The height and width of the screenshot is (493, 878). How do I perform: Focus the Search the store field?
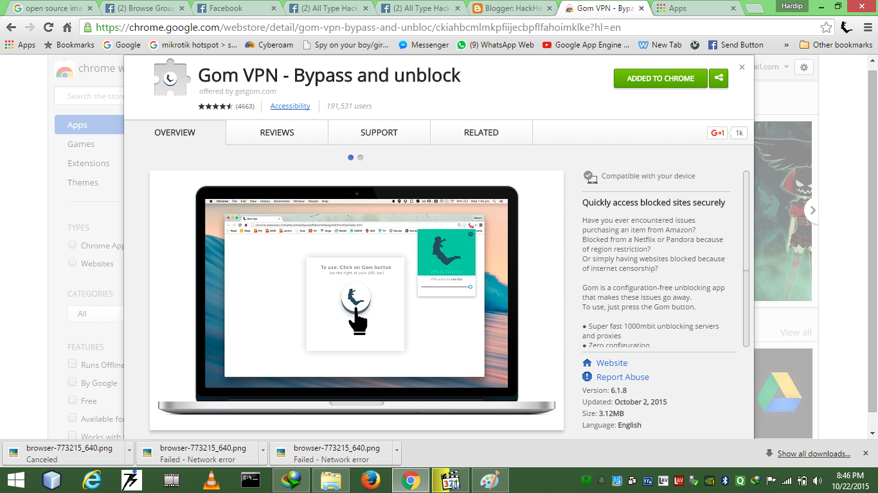[x=90, y=96]
